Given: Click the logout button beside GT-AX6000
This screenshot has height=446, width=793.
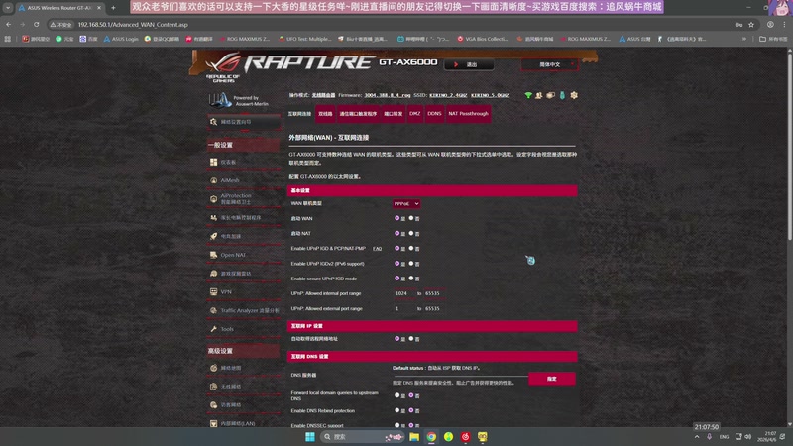Looking at the screenshot, I should 469,64.
